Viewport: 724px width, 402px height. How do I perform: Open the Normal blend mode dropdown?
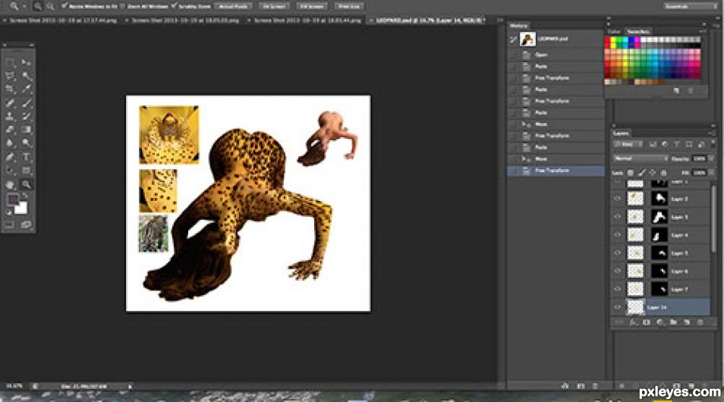tap(641, 159)
